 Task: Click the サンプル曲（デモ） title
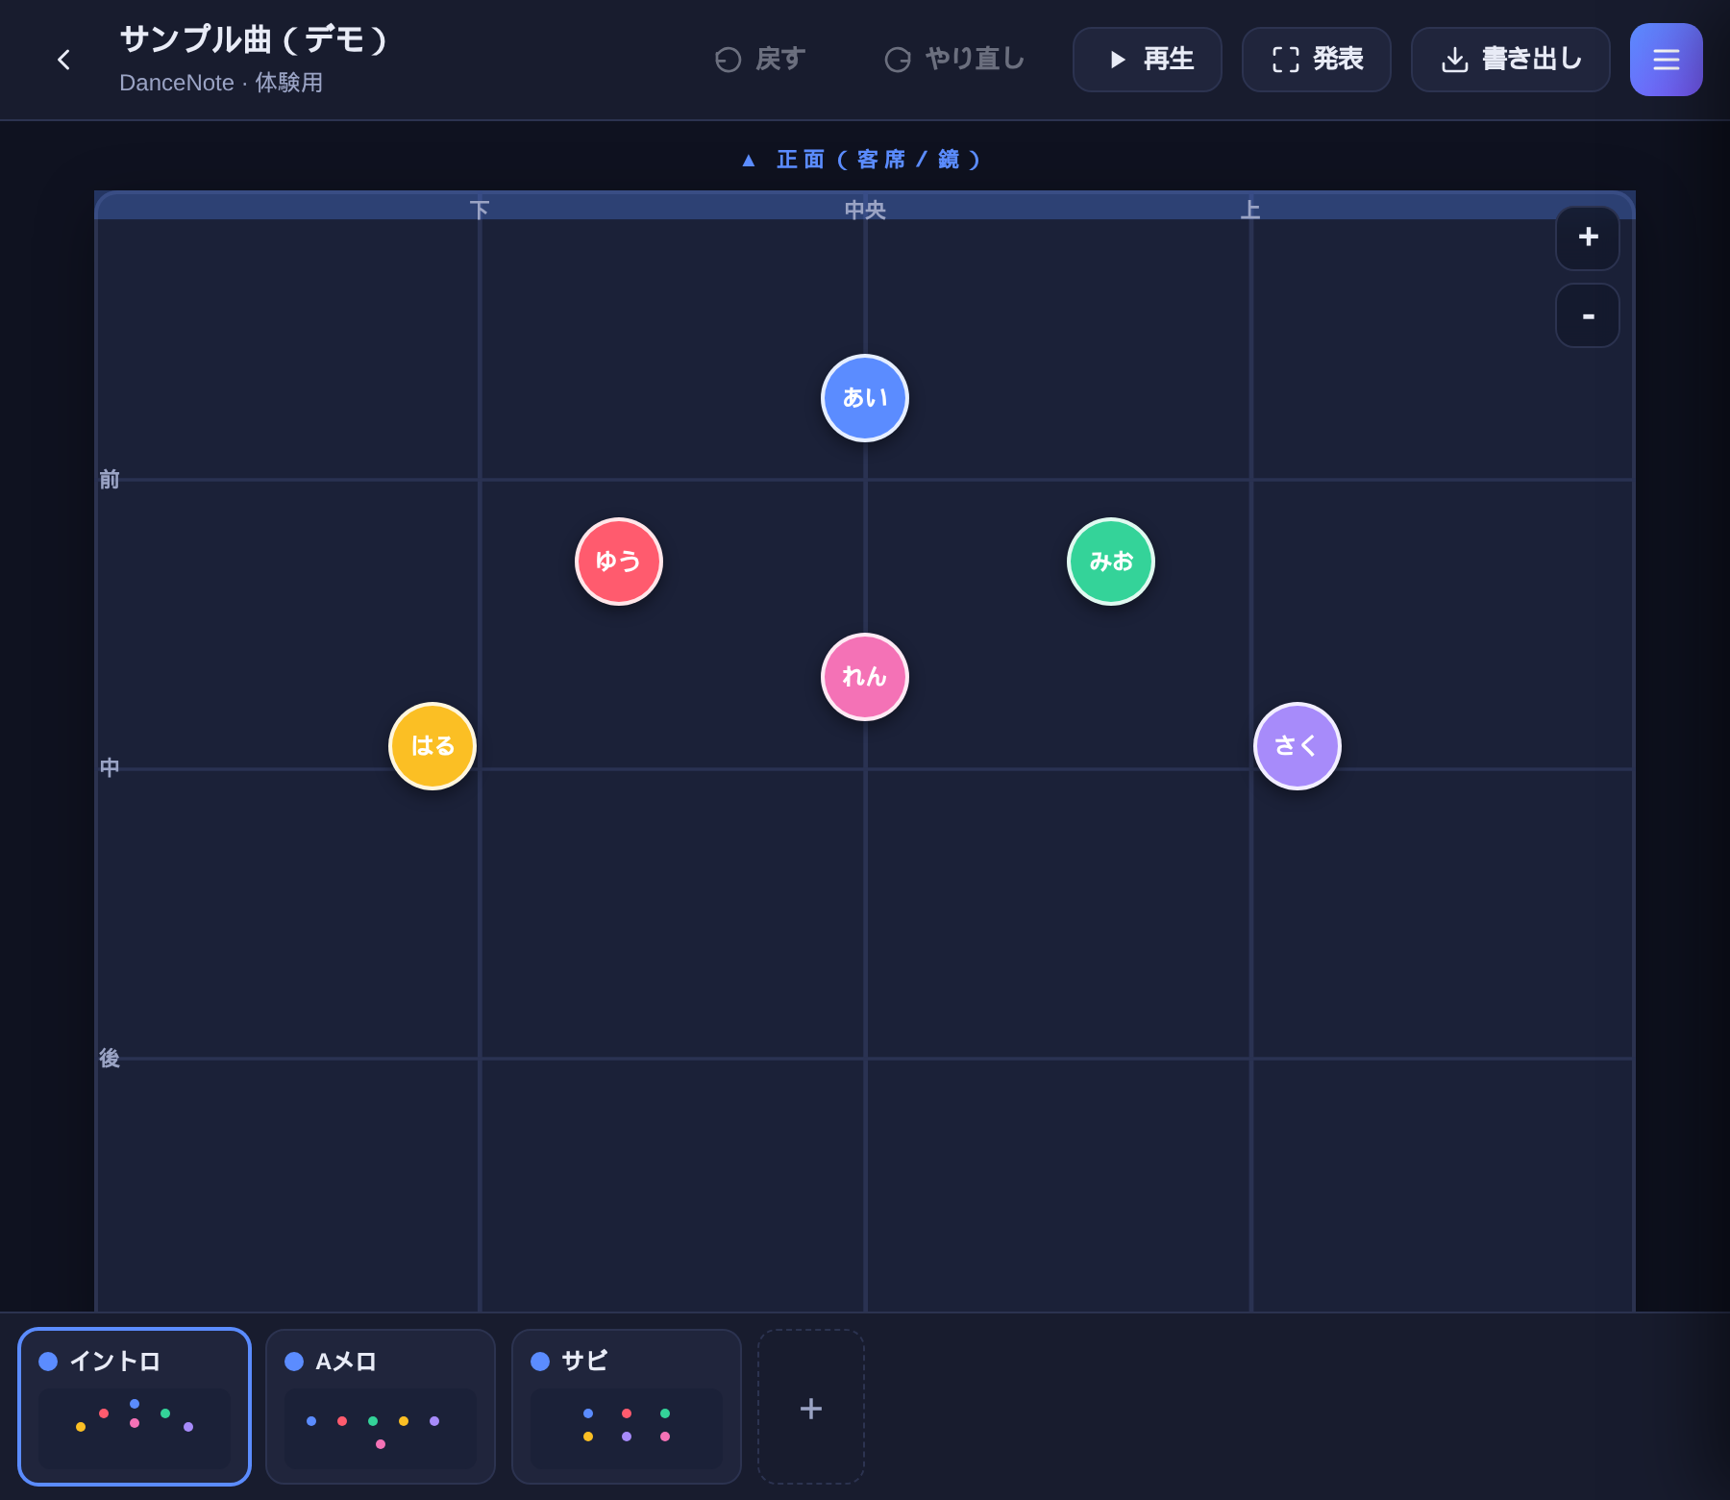coord(254,40)
